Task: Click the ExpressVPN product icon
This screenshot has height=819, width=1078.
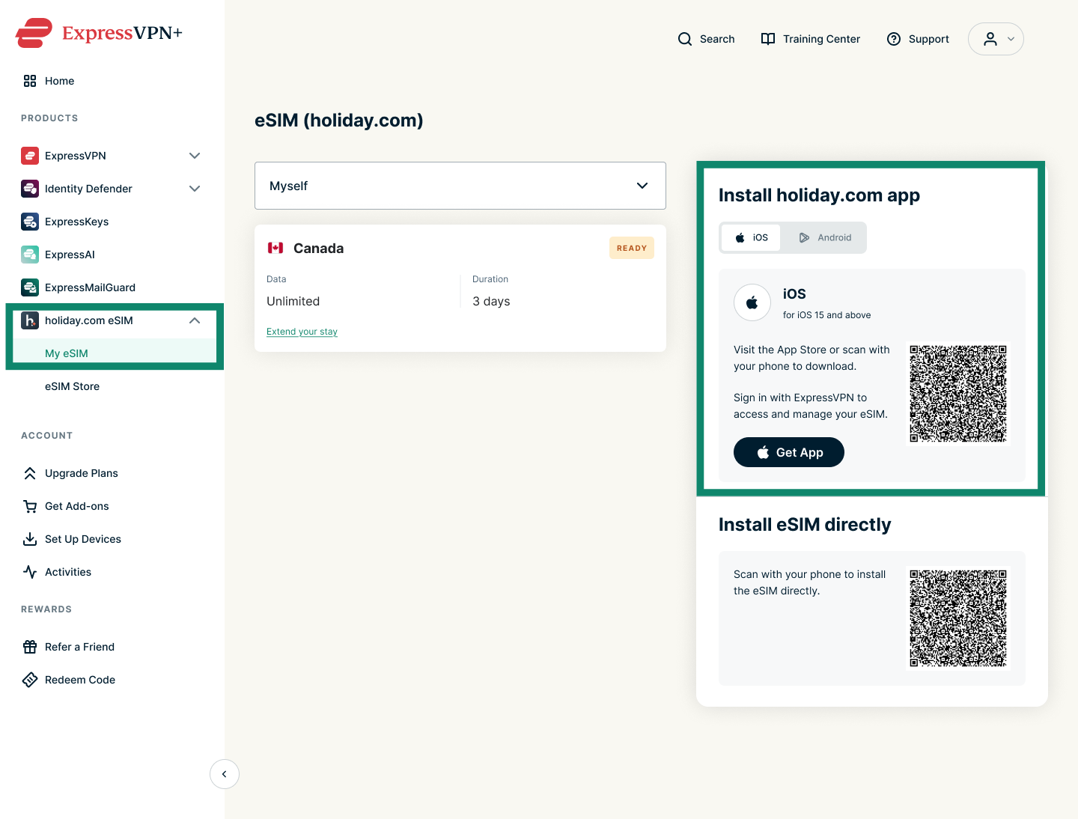Action: 30,156
